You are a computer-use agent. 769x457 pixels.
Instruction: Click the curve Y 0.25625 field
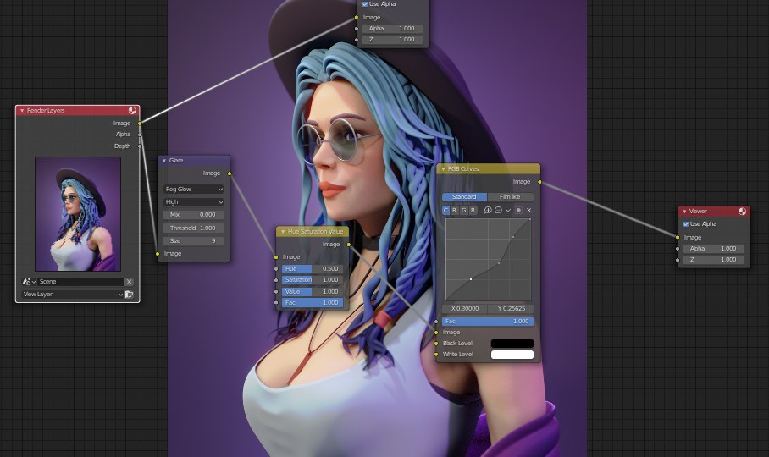click(511, 309)
